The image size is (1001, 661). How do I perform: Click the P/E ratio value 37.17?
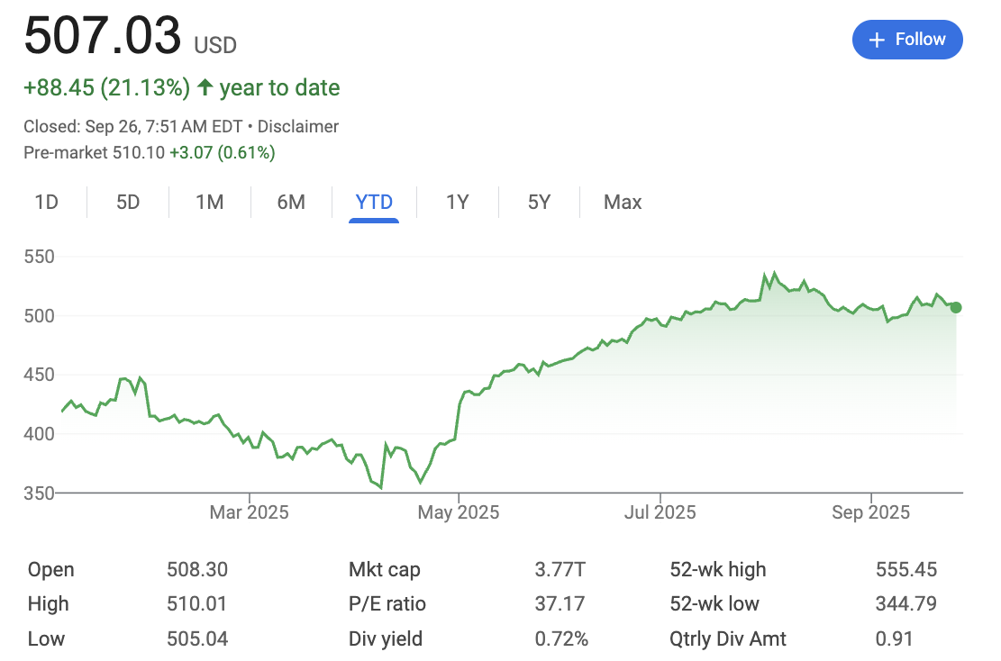[x=560, y=604]
